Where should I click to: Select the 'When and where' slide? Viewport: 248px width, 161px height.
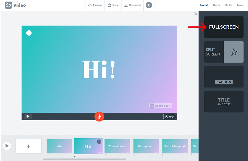click(x=117, y=146)
